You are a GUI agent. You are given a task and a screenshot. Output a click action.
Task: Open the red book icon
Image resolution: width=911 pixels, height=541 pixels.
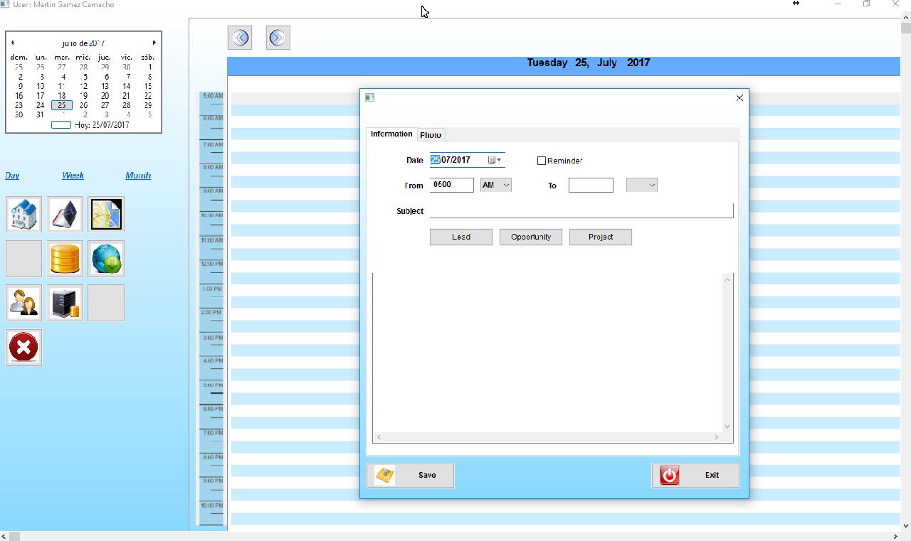click(65, 215)
